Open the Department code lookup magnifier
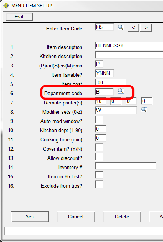The width and height of the screenshot is (163, 242). point(121,91)
